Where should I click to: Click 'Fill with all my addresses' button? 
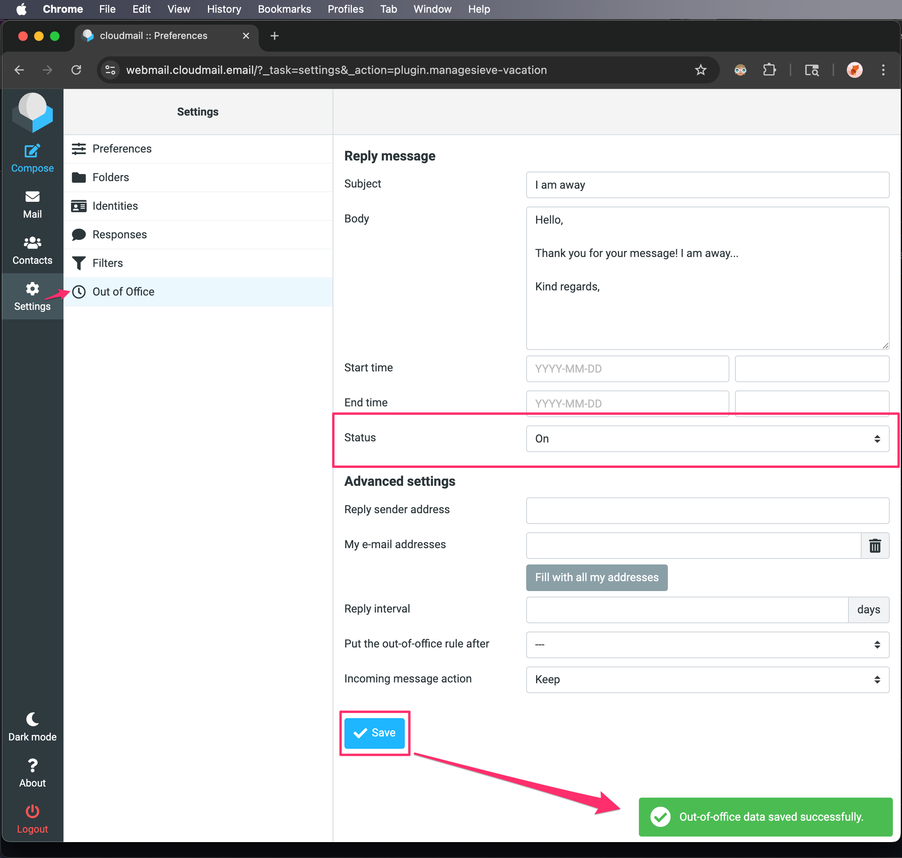pyautogui.click(x=596, y=577)
